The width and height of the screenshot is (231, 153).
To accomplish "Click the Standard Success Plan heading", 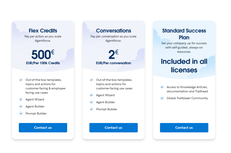I will 184,34.
